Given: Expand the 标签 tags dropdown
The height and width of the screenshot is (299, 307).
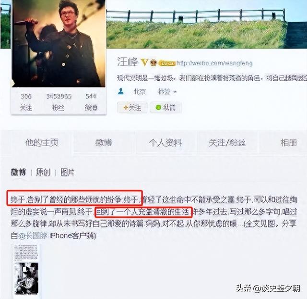Looking at the screenshot, I should click(167, 92).
